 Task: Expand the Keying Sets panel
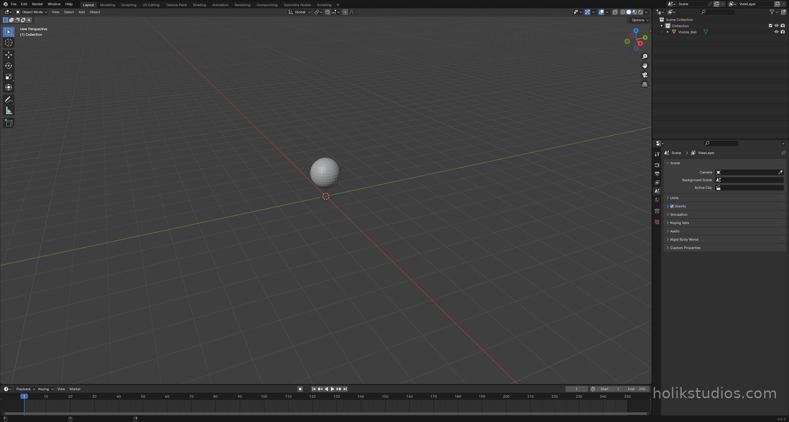click(x=724, y=223)
